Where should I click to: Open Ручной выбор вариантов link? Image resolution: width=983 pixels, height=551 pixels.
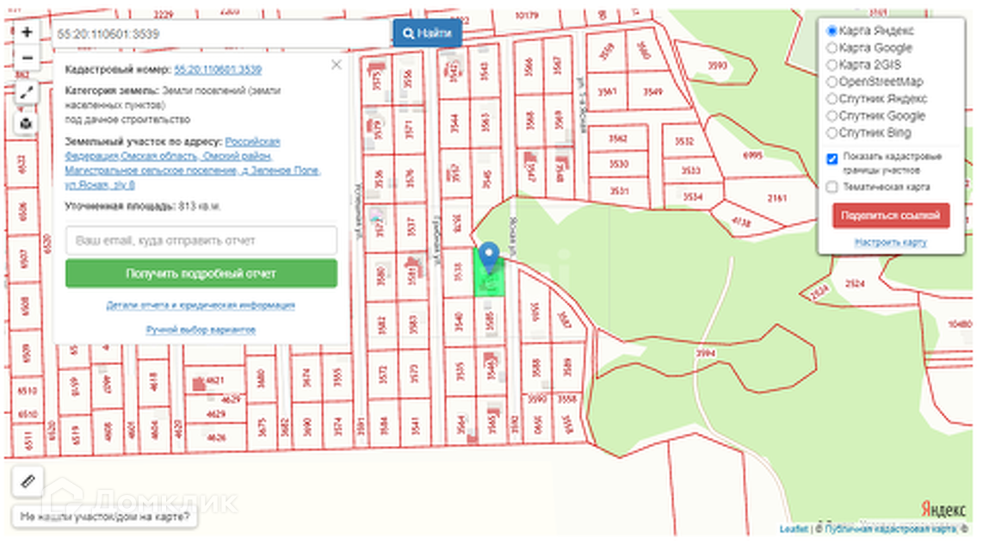tap(201, 330)
